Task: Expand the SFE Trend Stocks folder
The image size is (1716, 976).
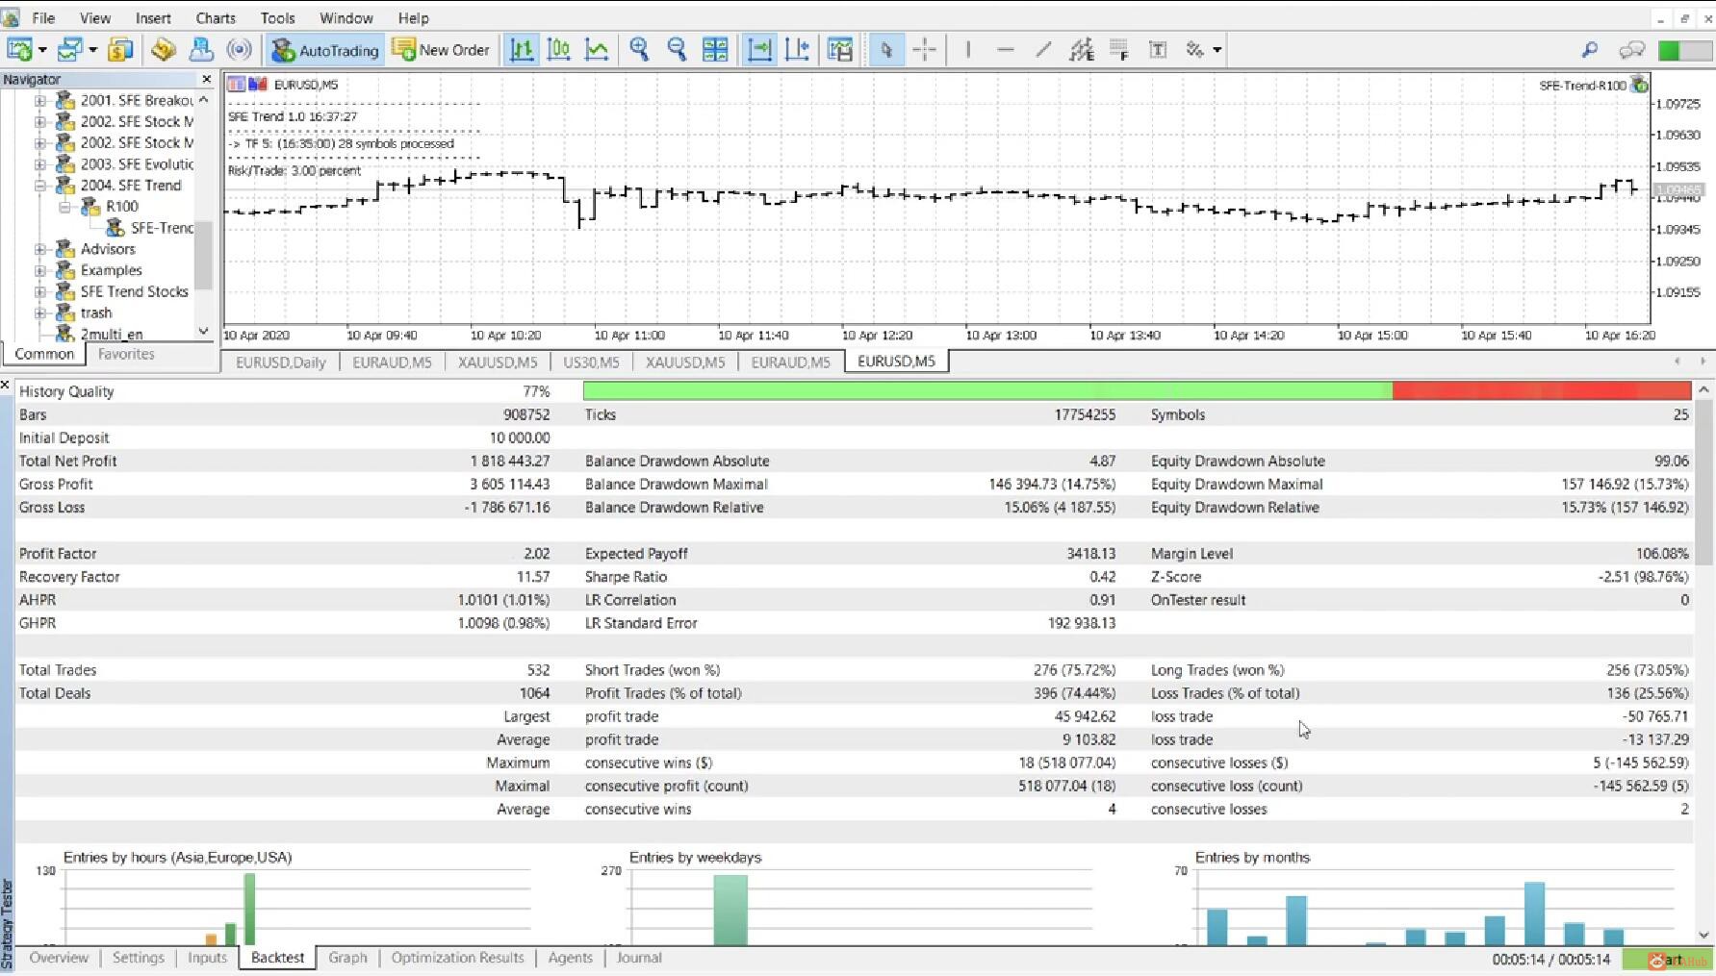Action: [x=39, y=291]
